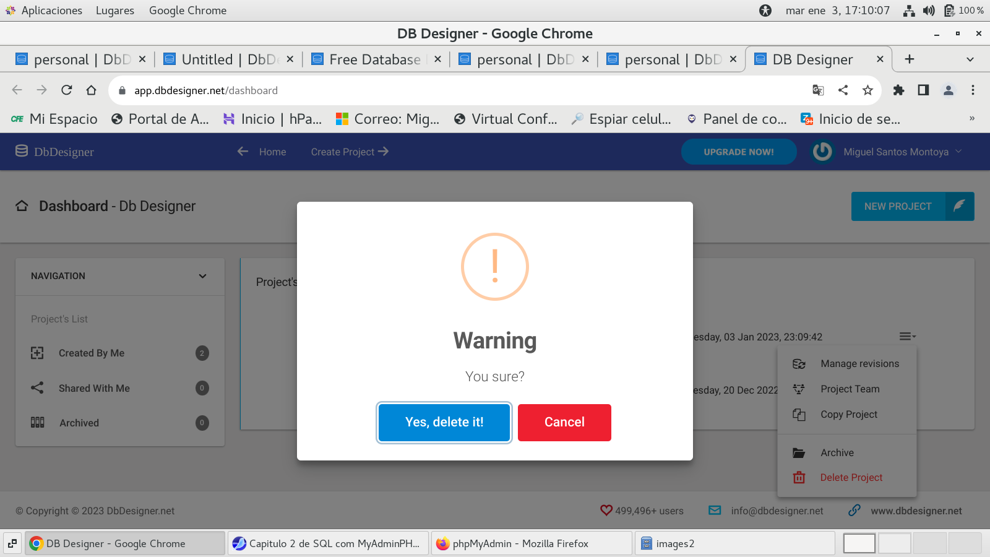The height and width of the screenshot is (557, 990).
Task: Collapse the NAVIGATION panel chevron
Action: [202, 276]
